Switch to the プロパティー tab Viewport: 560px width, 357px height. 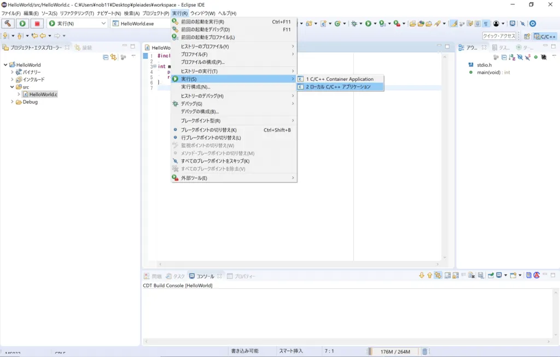coord(241,276)
